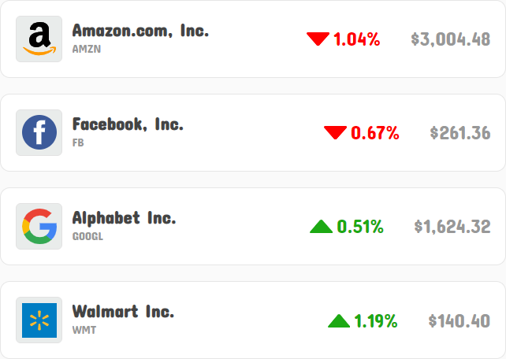Click the green up arrow for Walmart
Viewport: 506px width, 359px height.
[339, 320]
